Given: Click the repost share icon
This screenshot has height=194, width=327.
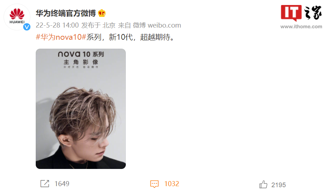Looking at the screenshot, I should (x=45, y=184).
